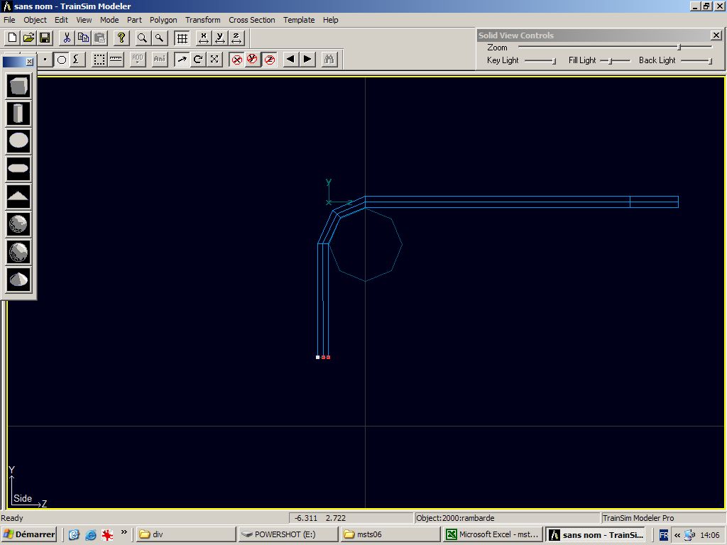Toggle the X axis lock button
Screen dimensions: 727x545
pyautogui.click(x=236, y=60)
